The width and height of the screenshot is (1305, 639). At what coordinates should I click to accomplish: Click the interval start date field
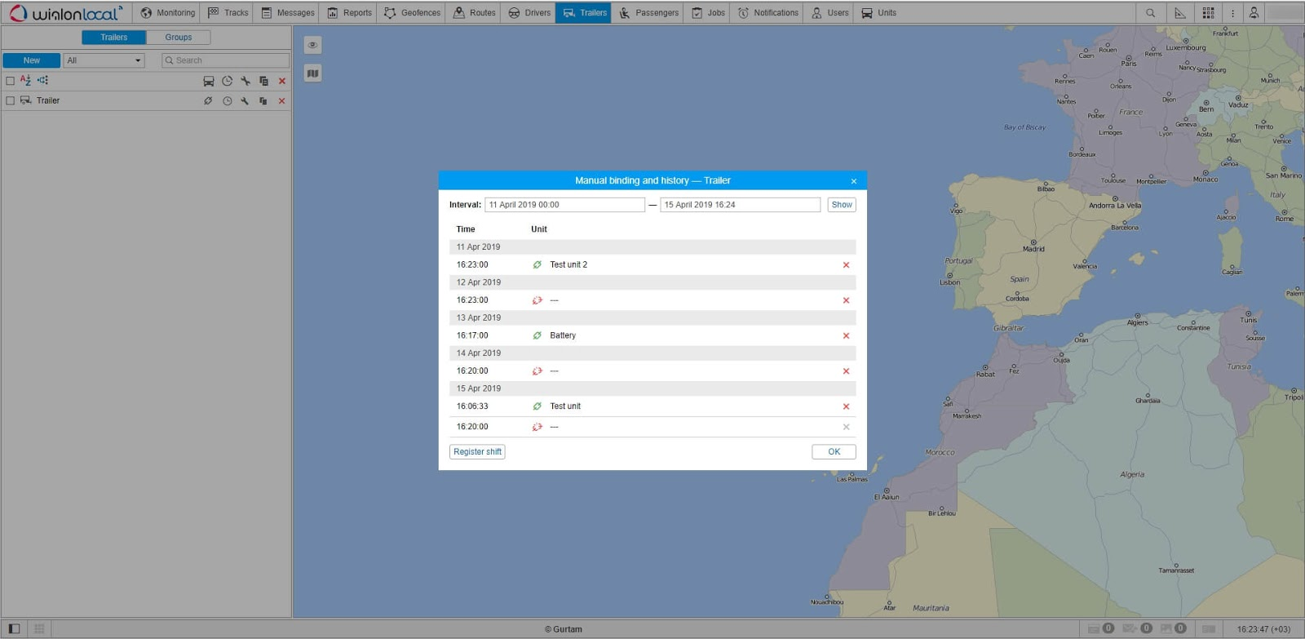point(564,205)
